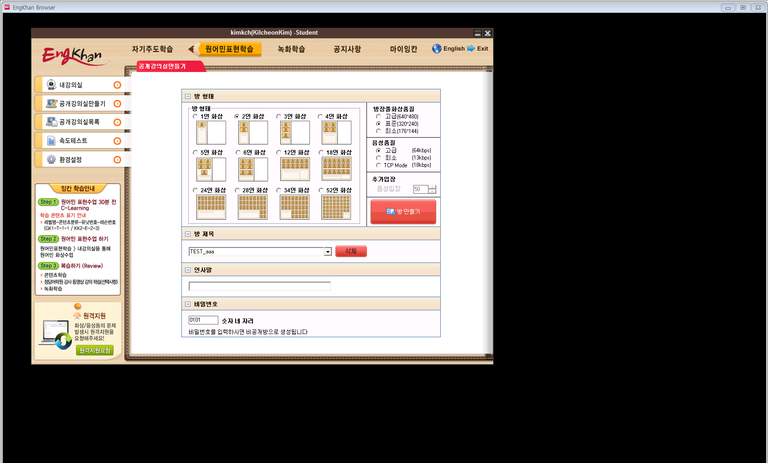Viewport: 768px width, 463px height.
Task: Select the 24인 화상 radio button
Action: [195, 190]
